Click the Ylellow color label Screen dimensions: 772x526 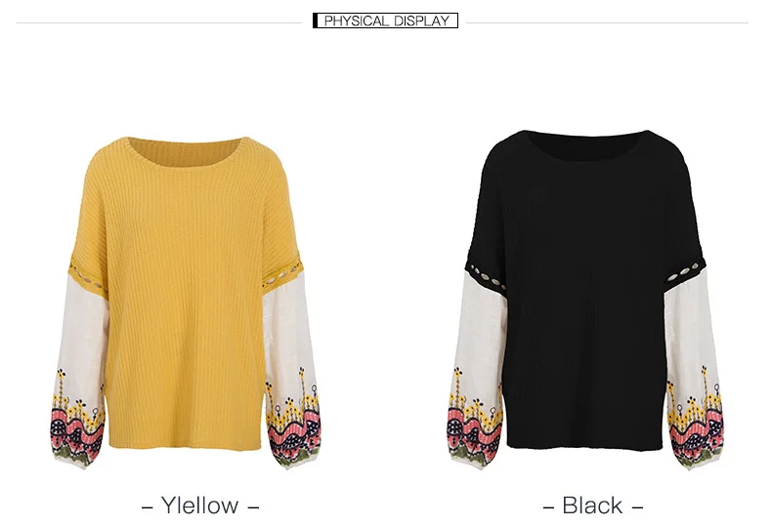point(200,506)
